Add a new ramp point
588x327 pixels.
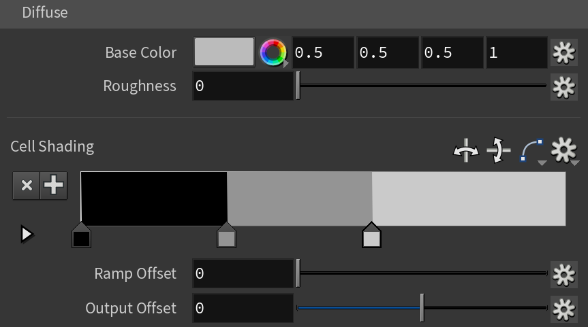[54, 185]
